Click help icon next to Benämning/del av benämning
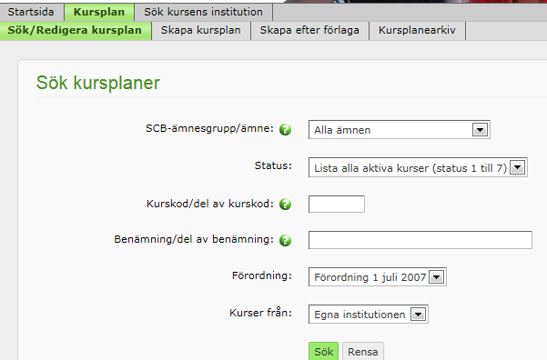 pyautogui.click(x=285, y=241)
